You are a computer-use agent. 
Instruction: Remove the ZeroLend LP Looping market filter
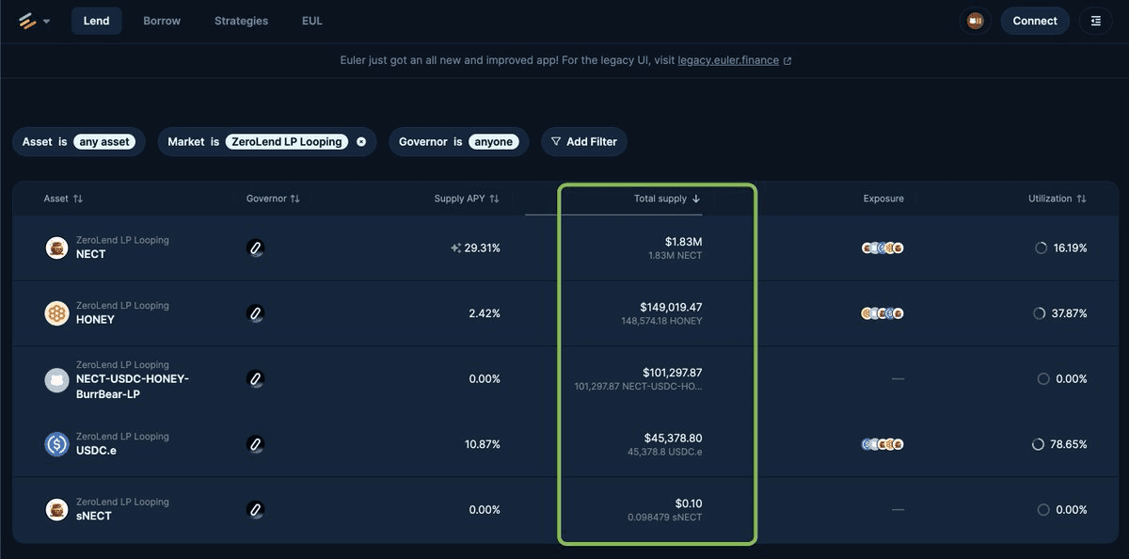pyautogui.click(x=361, y=142)
